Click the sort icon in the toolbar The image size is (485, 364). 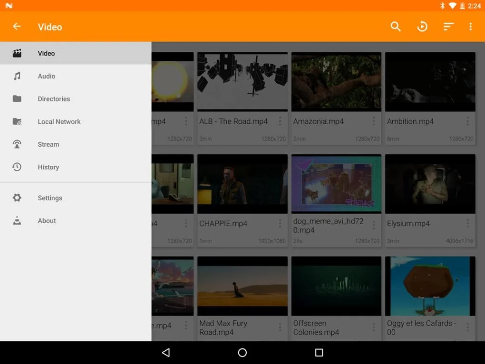pos(448,27)
